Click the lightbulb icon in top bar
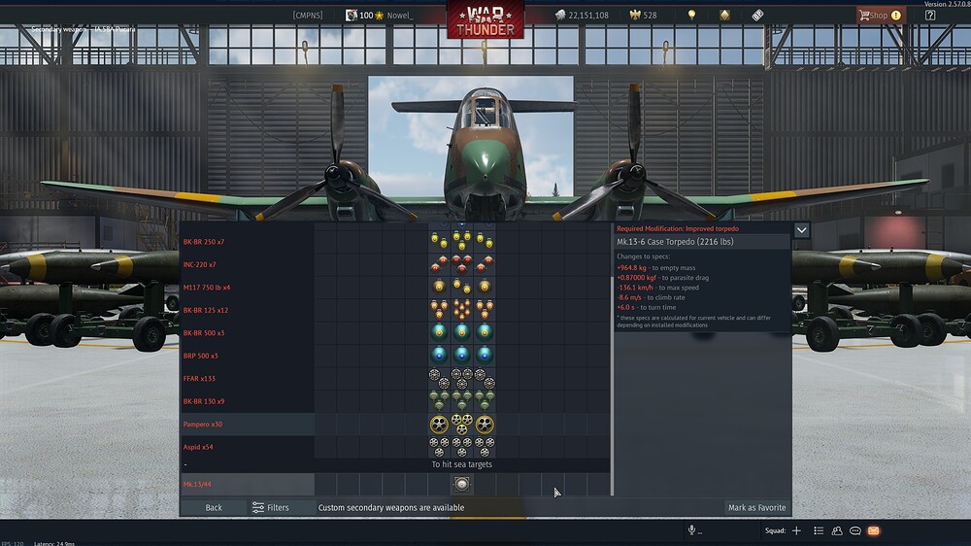This screenshot has width=971, height=546. [x=691, y=15]
